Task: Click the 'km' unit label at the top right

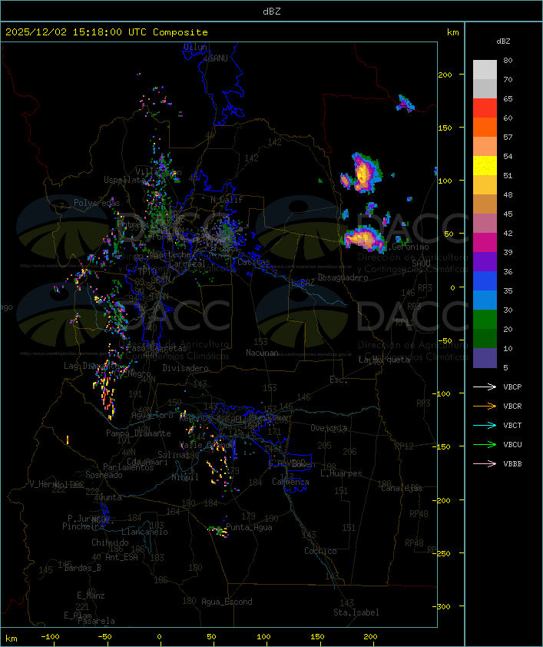Action: 452,32
